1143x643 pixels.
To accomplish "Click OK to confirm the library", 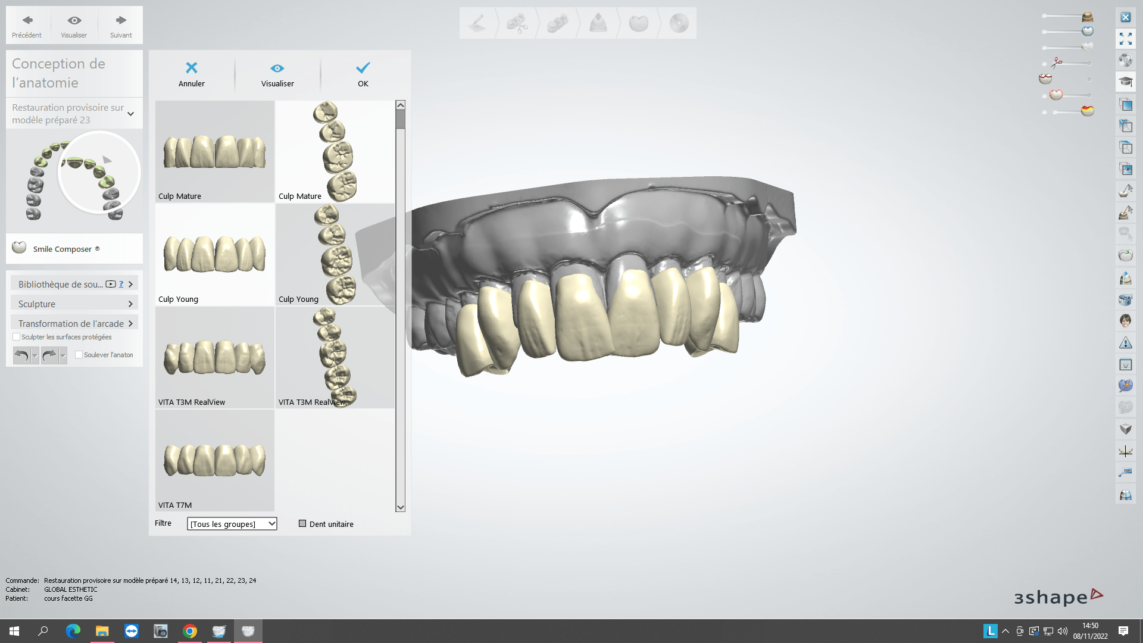I will 363,74.
